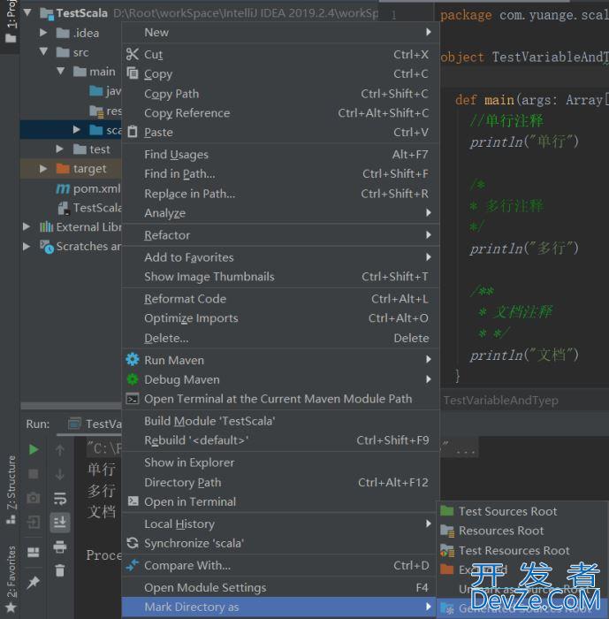The image size is (609, 619).
Task: Collapse the TestScala project root node
Action: (27, 12)
